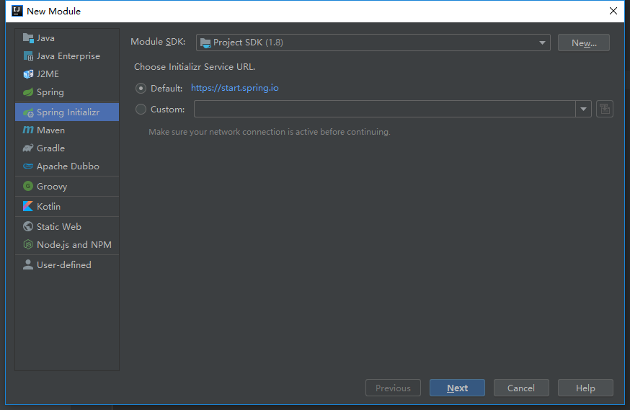Choose User-defined module type
Image resolution: width=630 pixels, height=410 pixels.
[x=67, y=264]
